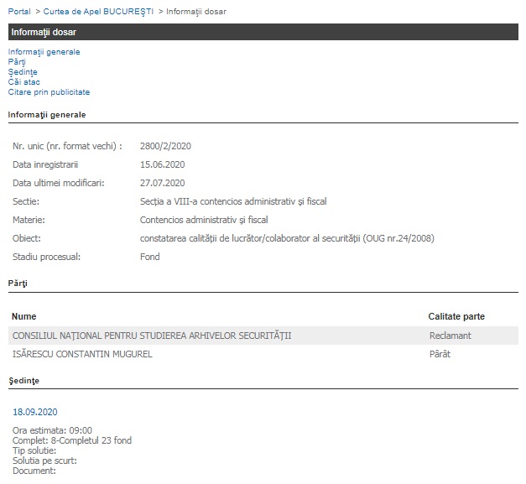The width and height of the screenshot is (526, 484).
Task: Click the Obiect description mentioning OUG nr.24/2008
Action: pos(287,238)
